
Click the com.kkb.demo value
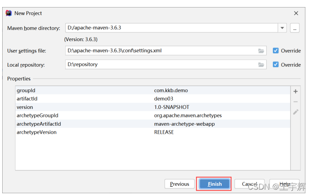tap(171, 90)
